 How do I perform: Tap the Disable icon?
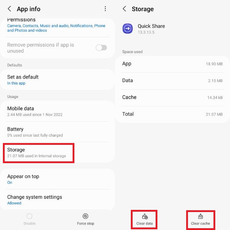[29, 216]
